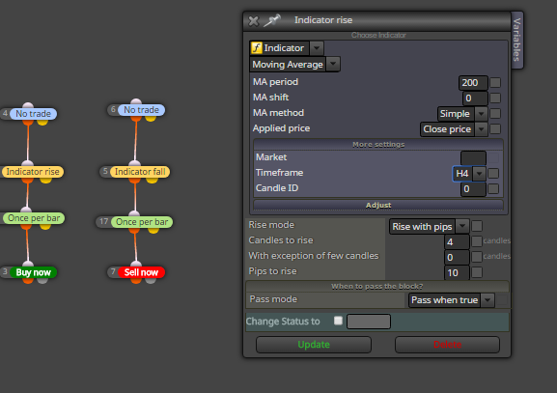Edit the MA shift value field
The height and width of the screenshot is (393, 557).
pos(475,98)
